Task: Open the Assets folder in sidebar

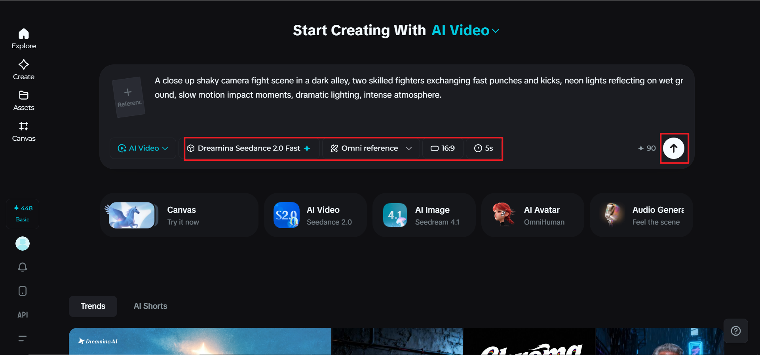Action: [x=24, y=100]
